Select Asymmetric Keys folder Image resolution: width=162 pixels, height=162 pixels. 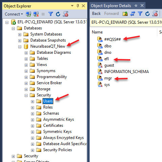58,119
